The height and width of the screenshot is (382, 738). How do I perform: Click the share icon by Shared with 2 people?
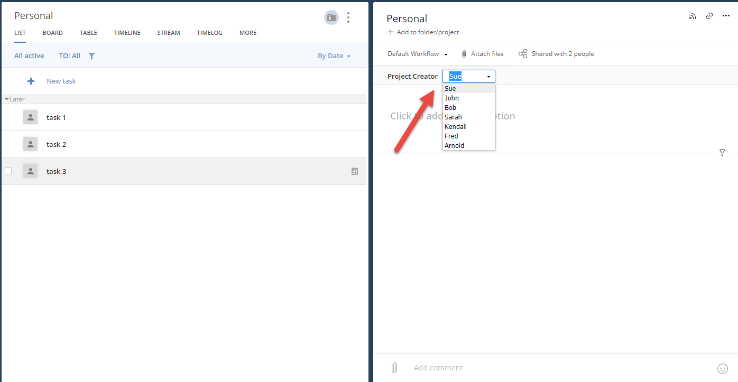(523, 54)
